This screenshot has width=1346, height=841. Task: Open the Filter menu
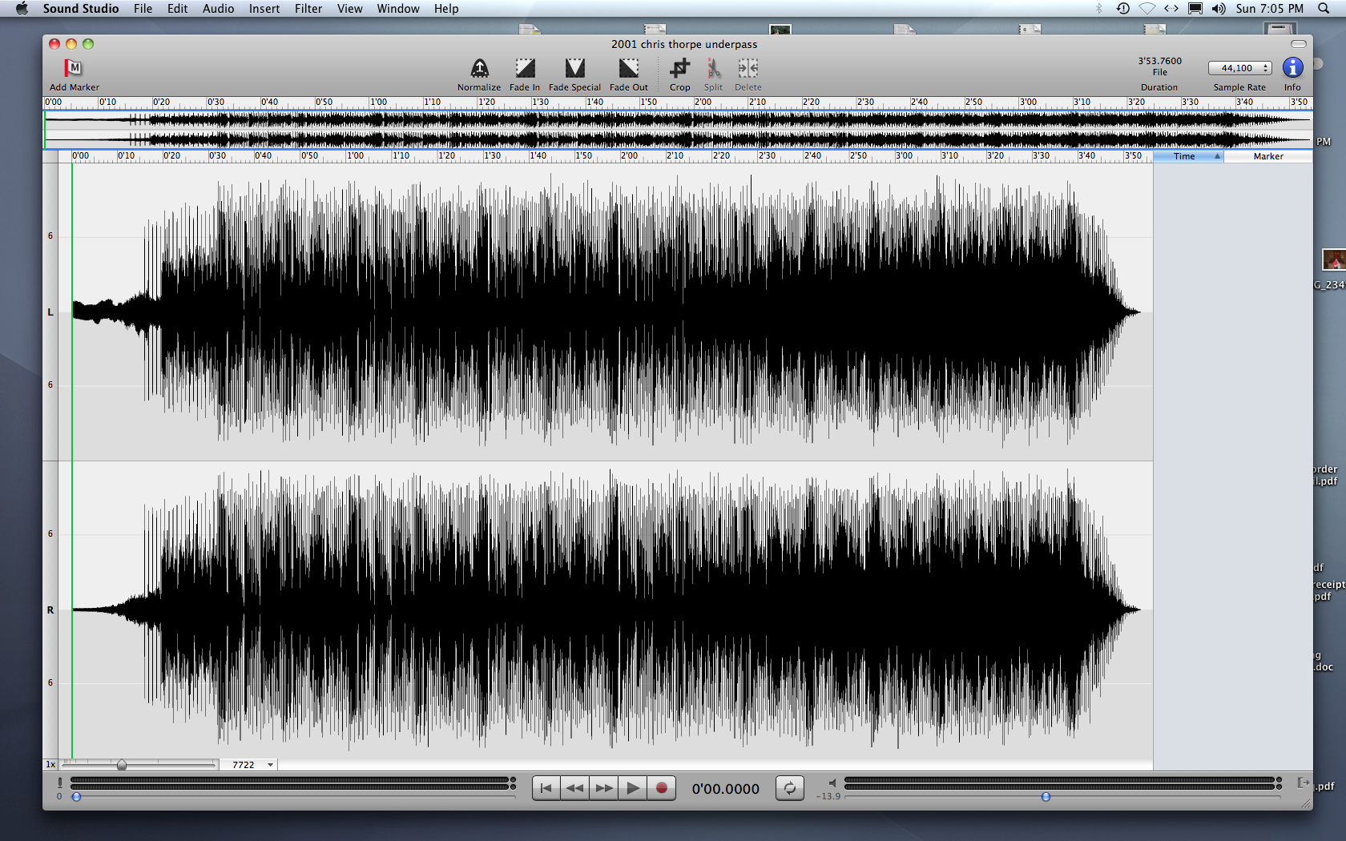[x=308, y=9]
